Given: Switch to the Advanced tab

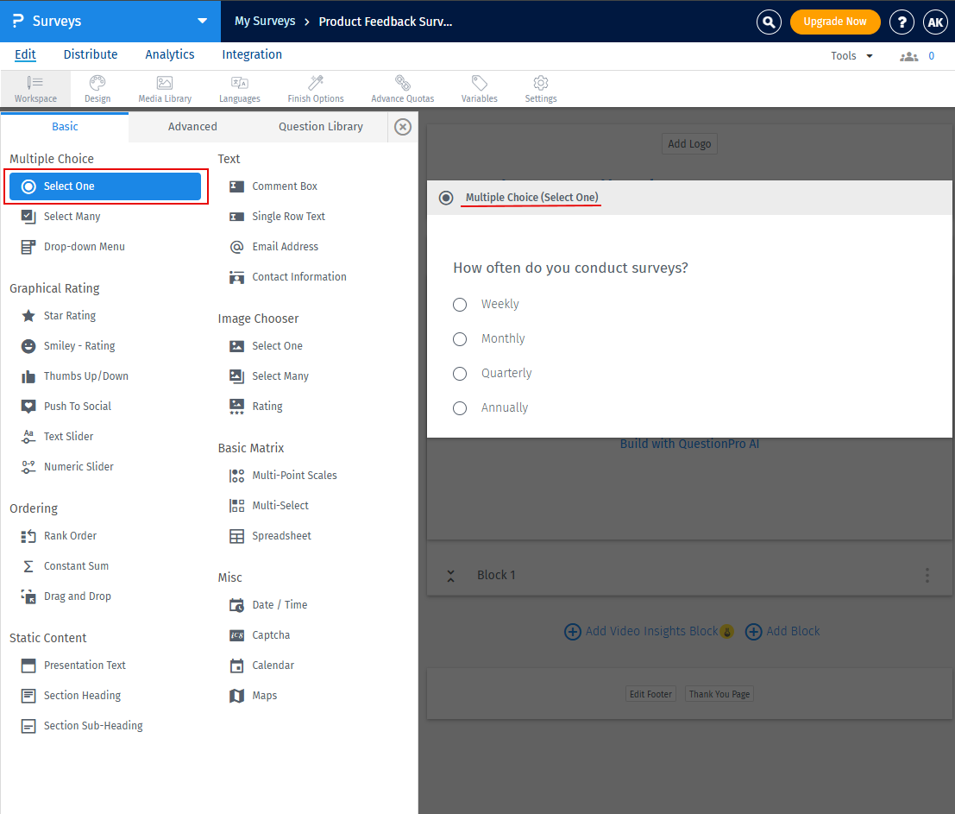Looking at the screenshot, I should [x=192, y=127].
